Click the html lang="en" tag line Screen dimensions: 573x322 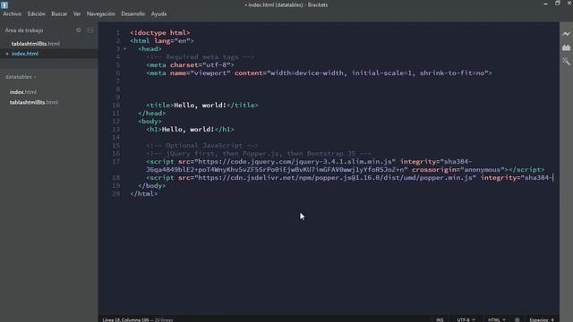pos(162,41)
